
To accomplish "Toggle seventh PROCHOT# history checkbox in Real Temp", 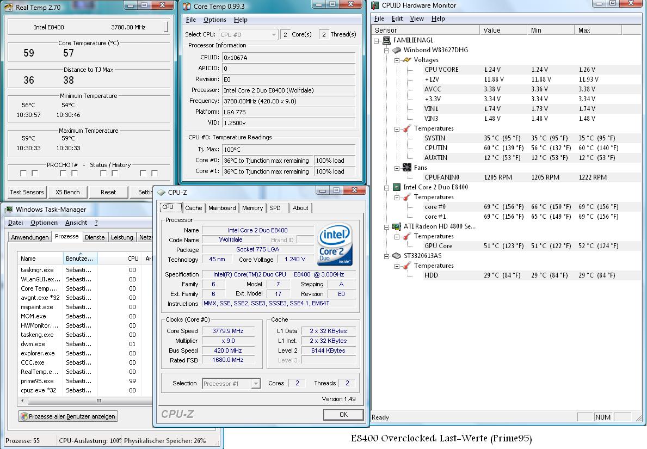I will (x=143, y=173).
